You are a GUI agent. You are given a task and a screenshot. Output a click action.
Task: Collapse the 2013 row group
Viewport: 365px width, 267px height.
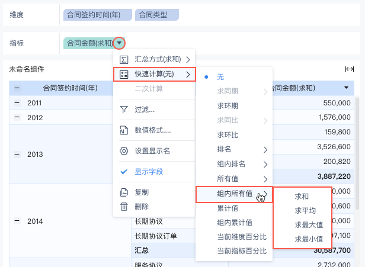(17, 154)
